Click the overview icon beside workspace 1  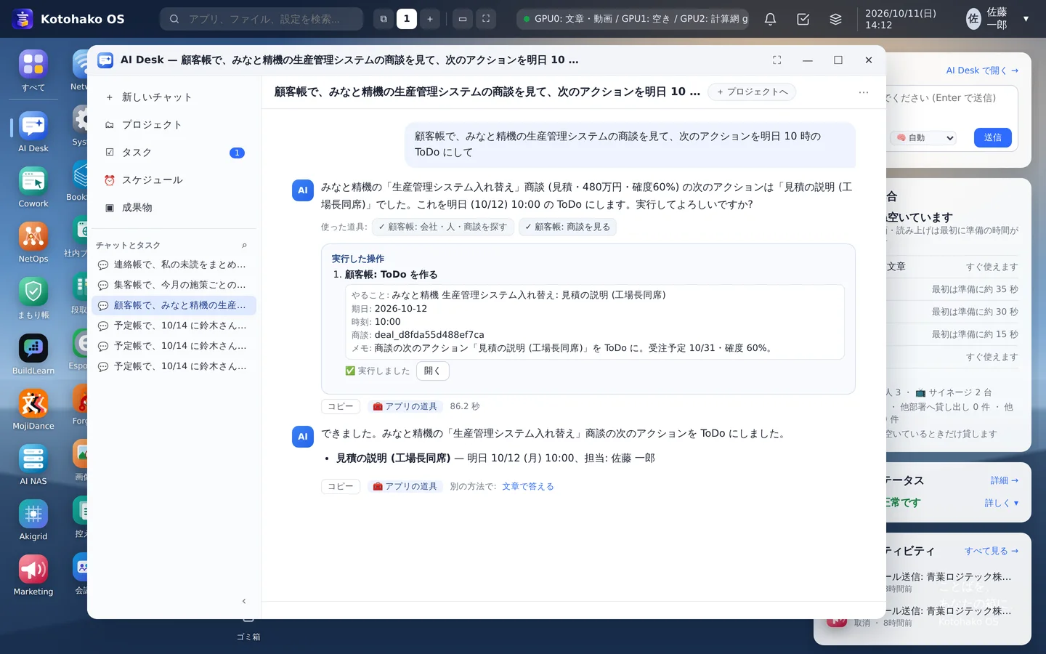tap(384, 19)
